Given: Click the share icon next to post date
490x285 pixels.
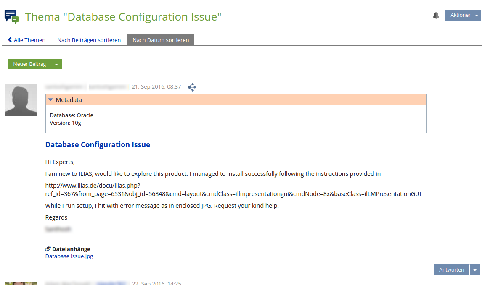Looking at the screenshot, I should 191,87.
